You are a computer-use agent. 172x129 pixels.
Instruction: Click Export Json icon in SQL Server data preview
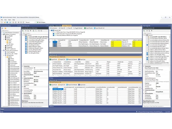coord(79,60)
